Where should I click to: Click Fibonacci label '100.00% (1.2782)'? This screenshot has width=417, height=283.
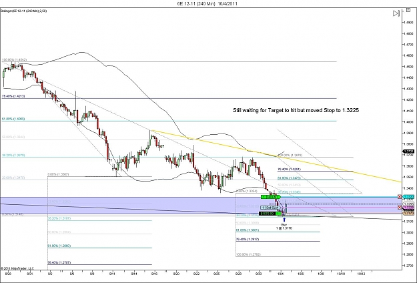[248, 254]
